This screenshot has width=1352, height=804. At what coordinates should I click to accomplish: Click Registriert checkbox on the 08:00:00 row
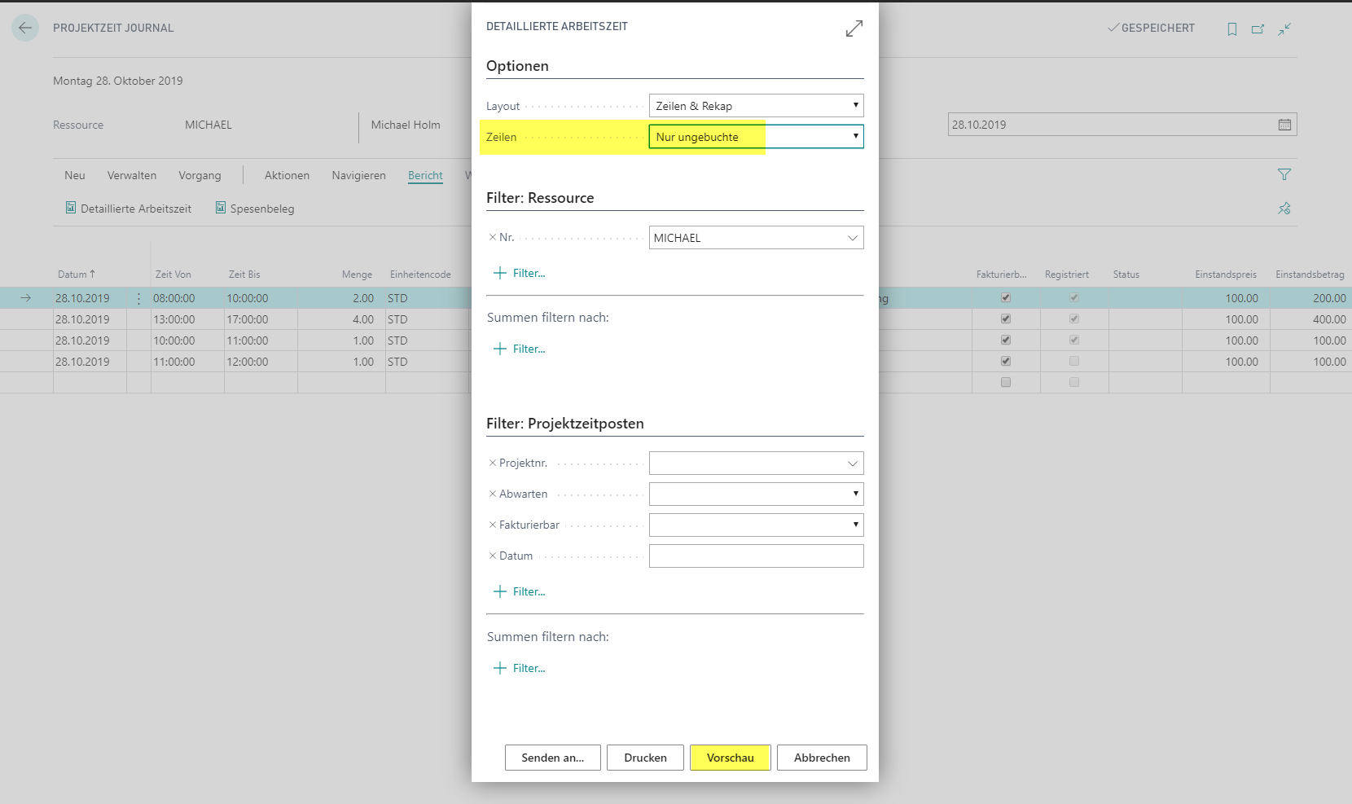(1074, 298)
